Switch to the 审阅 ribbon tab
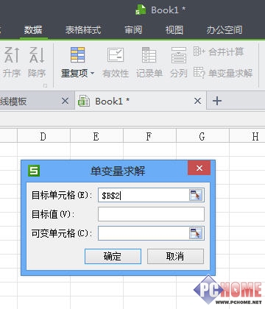The height and width of the screenshot is (309, 265). pos(133,30)
